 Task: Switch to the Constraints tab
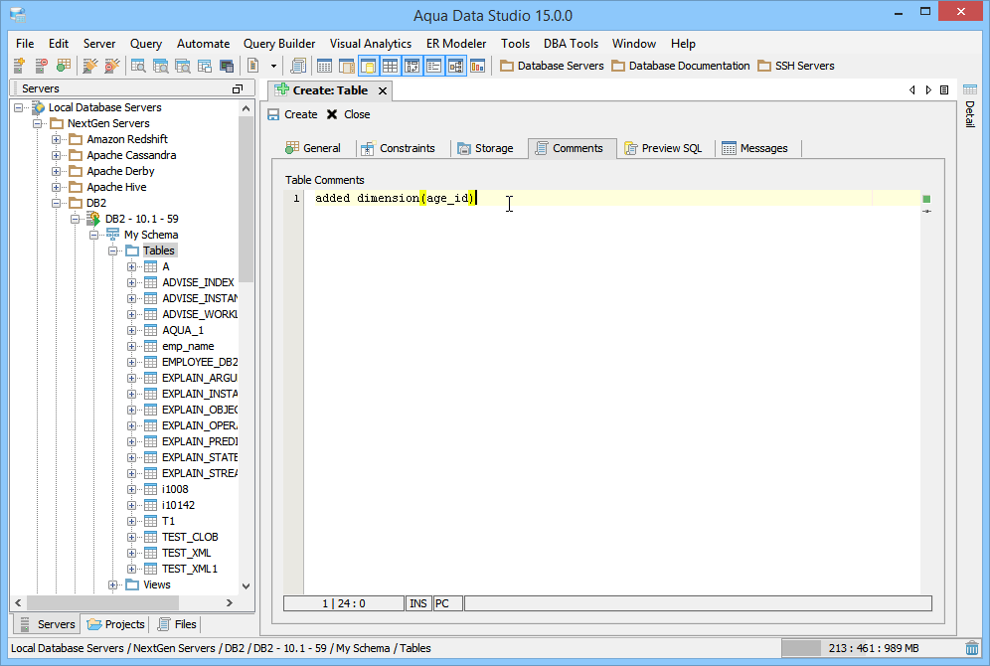coord(398,148)
